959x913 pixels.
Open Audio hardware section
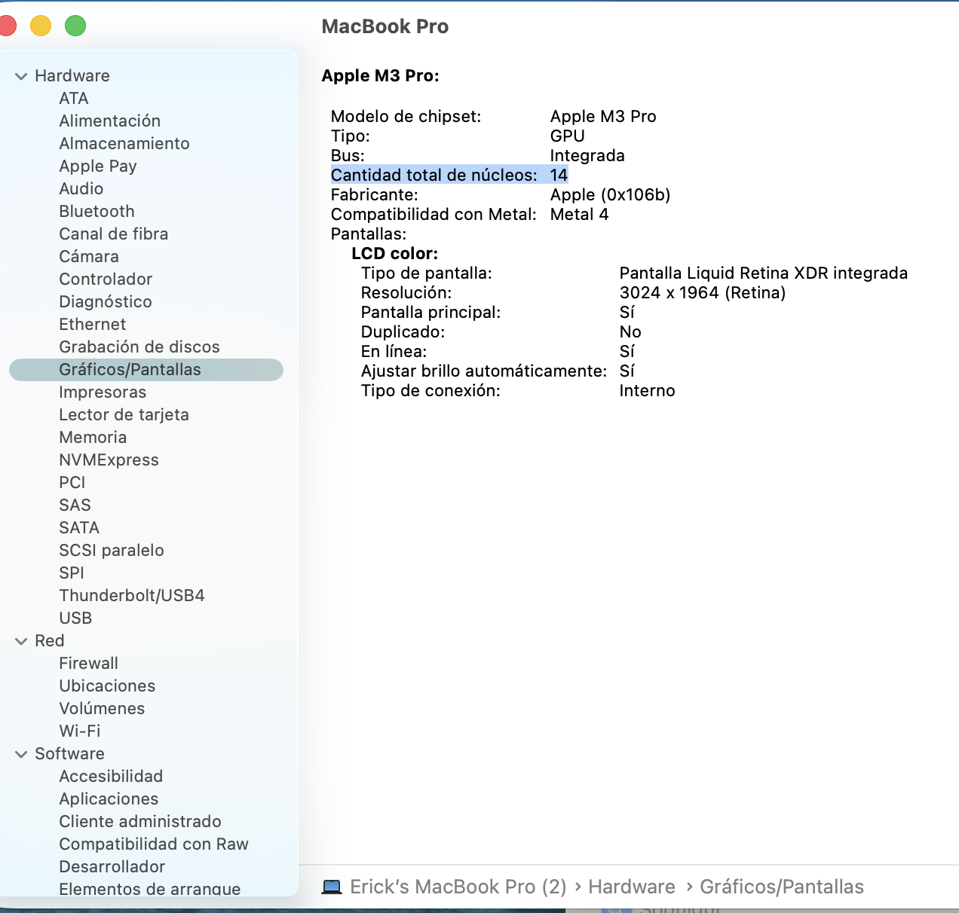(x=81, y=189)
